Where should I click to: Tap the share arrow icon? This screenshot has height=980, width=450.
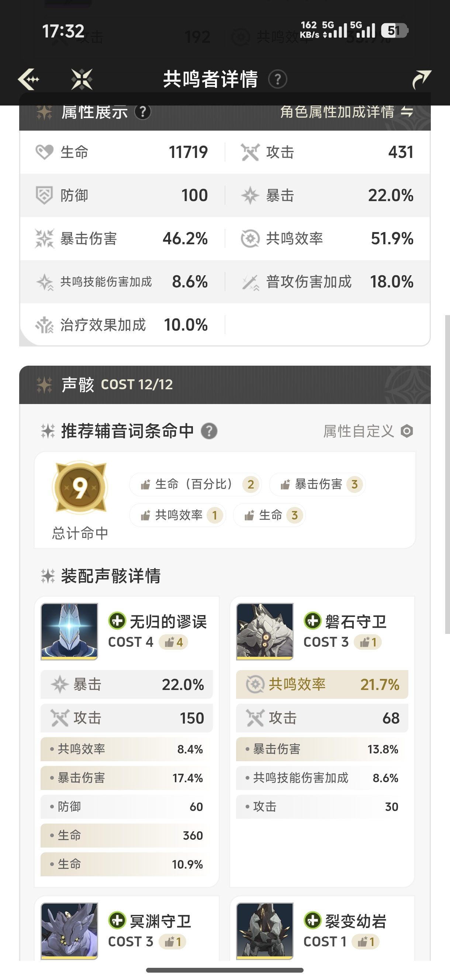coord(422,79)
